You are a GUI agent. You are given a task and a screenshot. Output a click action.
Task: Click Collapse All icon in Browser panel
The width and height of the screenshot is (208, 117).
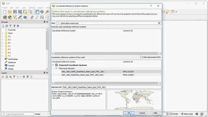[x=14, y=26]
